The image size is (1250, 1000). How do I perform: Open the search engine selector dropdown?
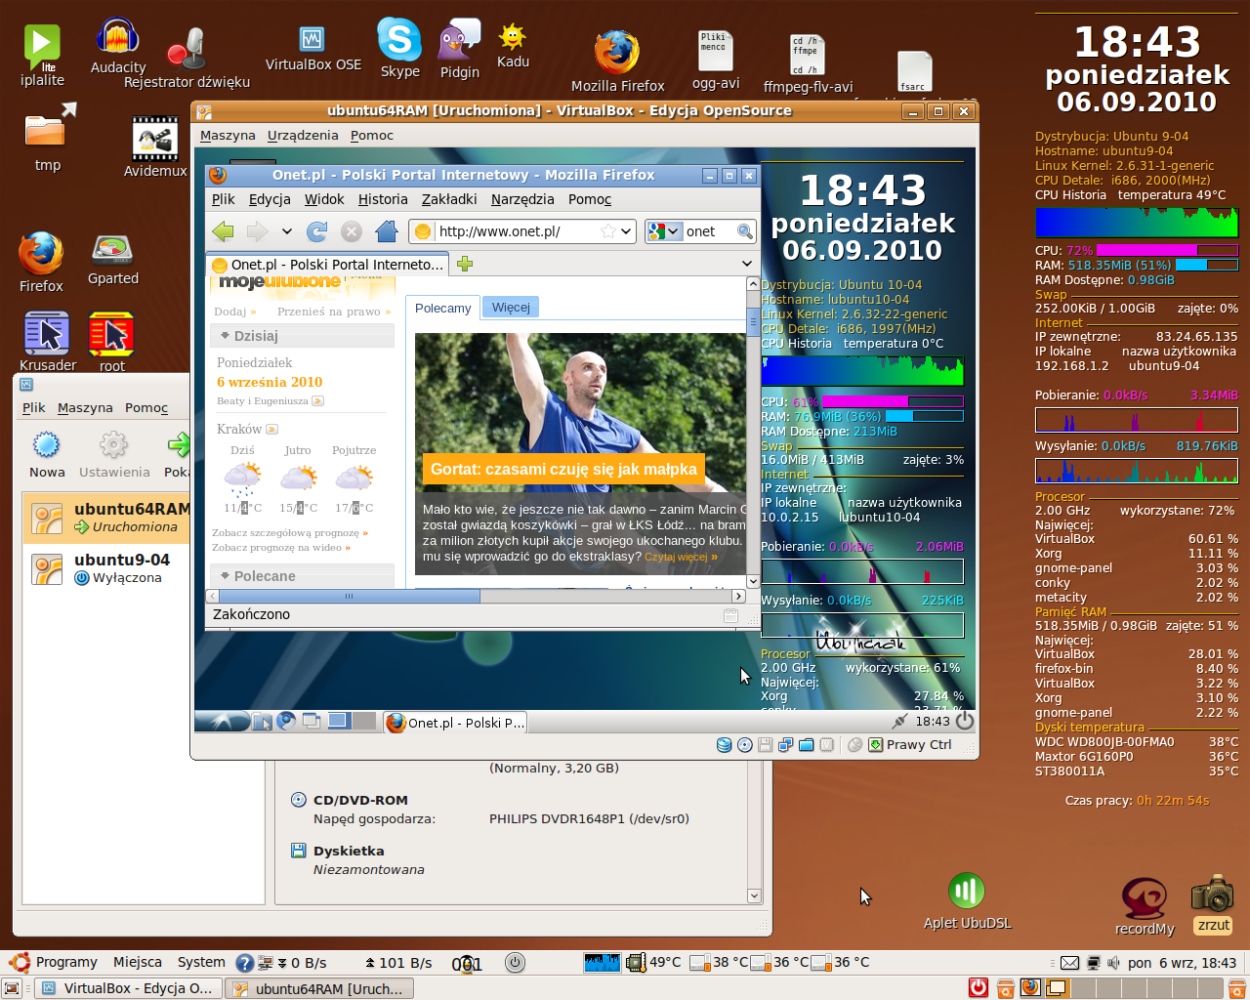tap(664, 231)
